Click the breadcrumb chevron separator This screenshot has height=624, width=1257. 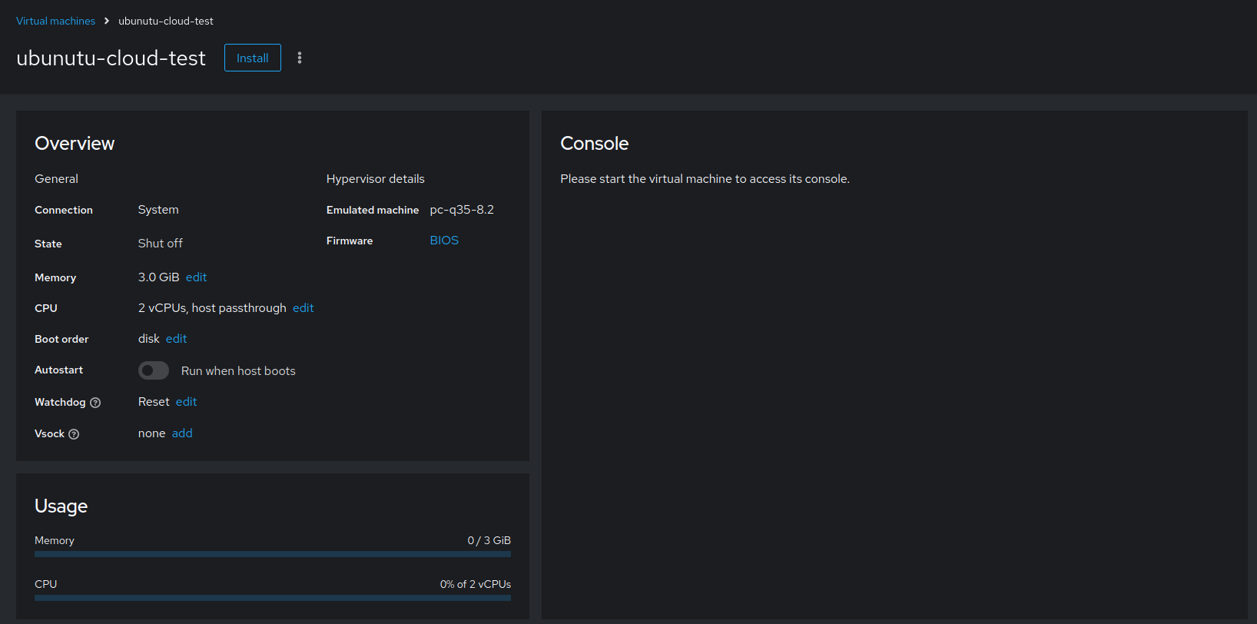click(x=107, y=21)
